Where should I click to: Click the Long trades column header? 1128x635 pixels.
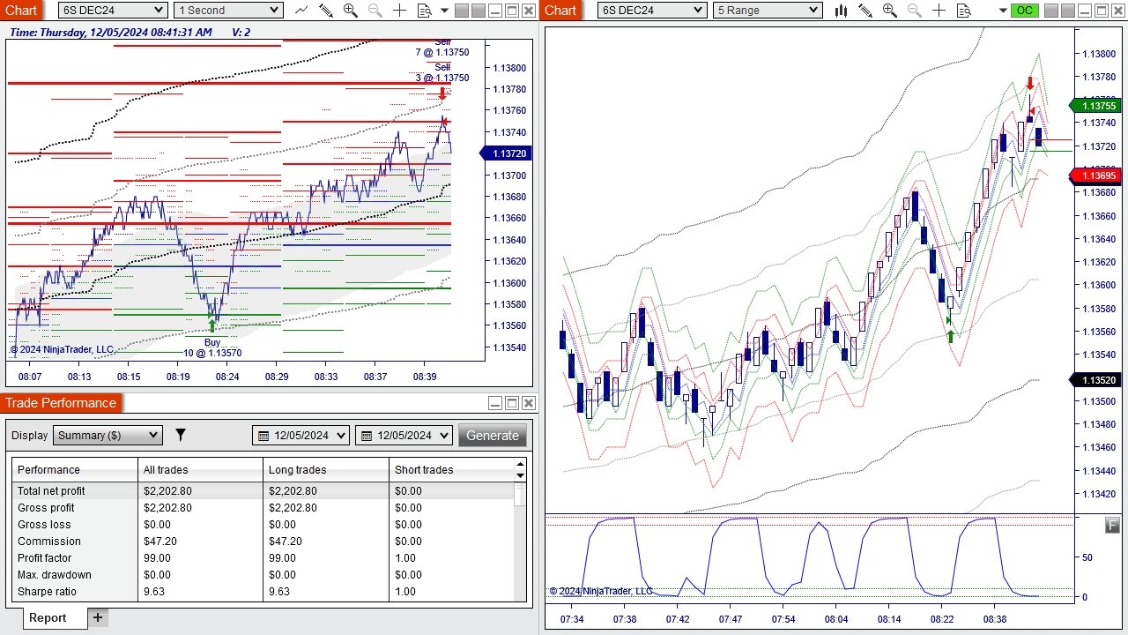pyautogui.click(x=326, y=470)
